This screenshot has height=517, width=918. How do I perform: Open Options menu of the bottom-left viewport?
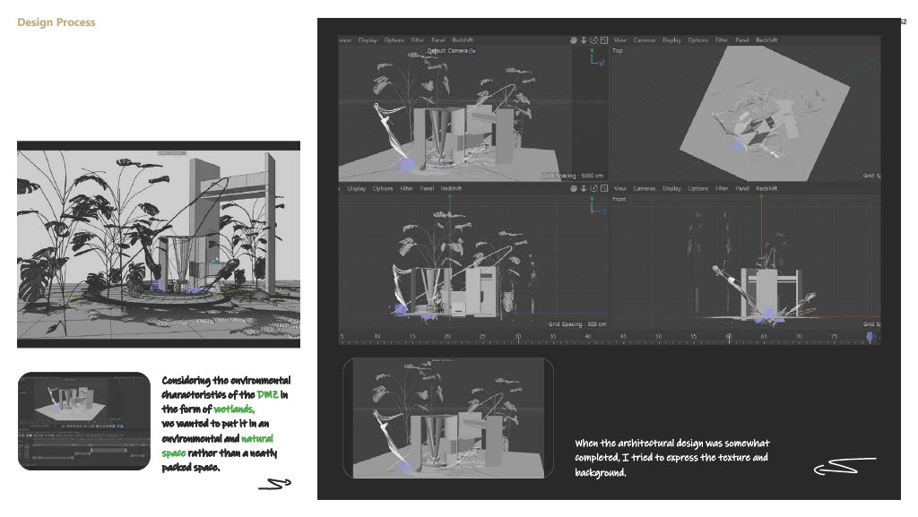[x=383, y=188]
